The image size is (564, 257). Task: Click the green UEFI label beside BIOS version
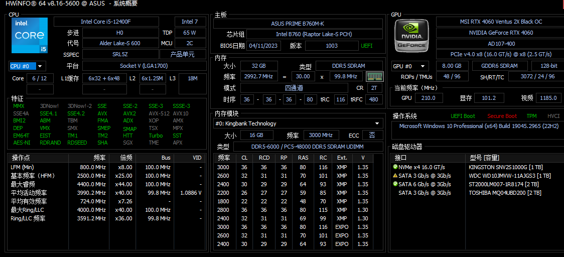pos(366,46)
